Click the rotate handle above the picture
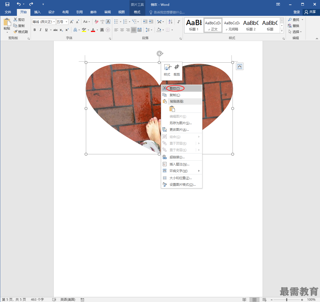Image resolution: width=320 pixels, height=302 pixels. click(x=160, y=54)
